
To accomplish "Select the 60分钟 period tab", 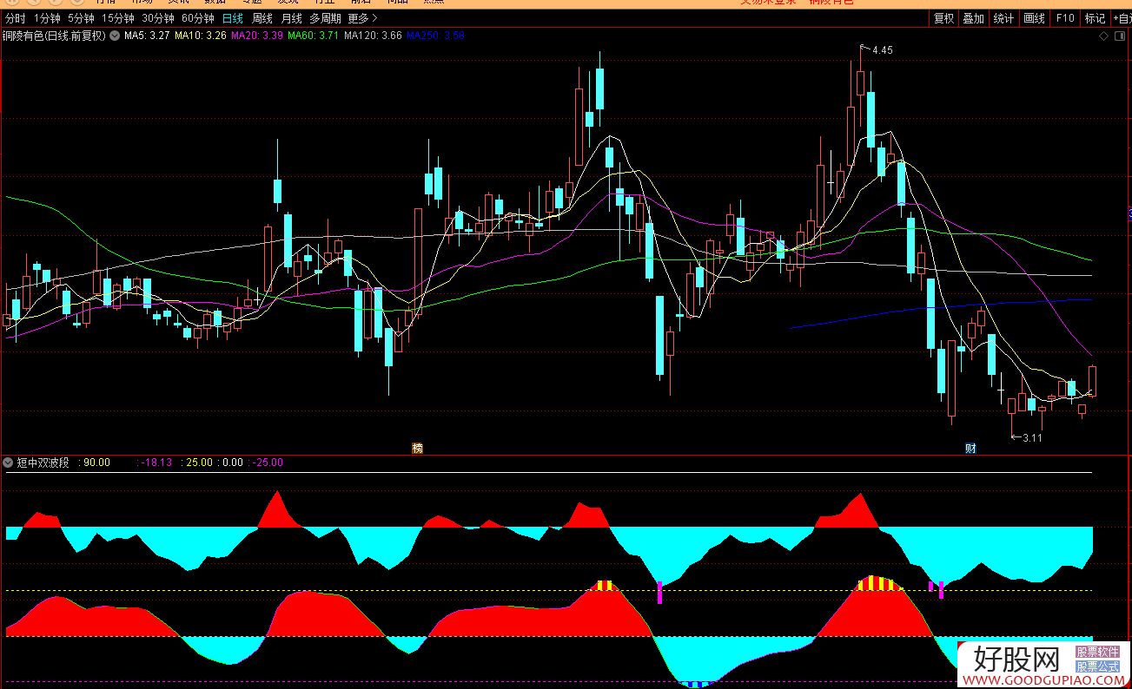I will (x=198, y=18).
